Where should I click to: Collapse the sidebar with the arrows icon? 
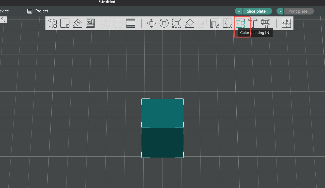coord(3,20)
